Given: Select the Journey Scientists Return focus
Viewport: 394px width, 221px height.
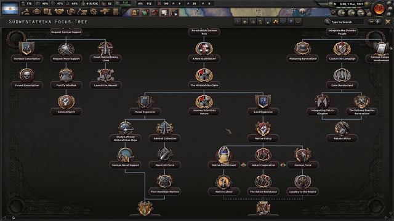Looking at the screenshot, I should (204, 105).
